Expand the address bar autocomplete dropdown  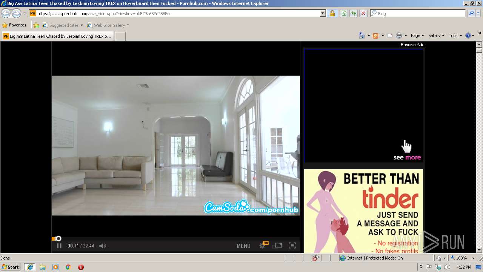[x=323, y=13]
